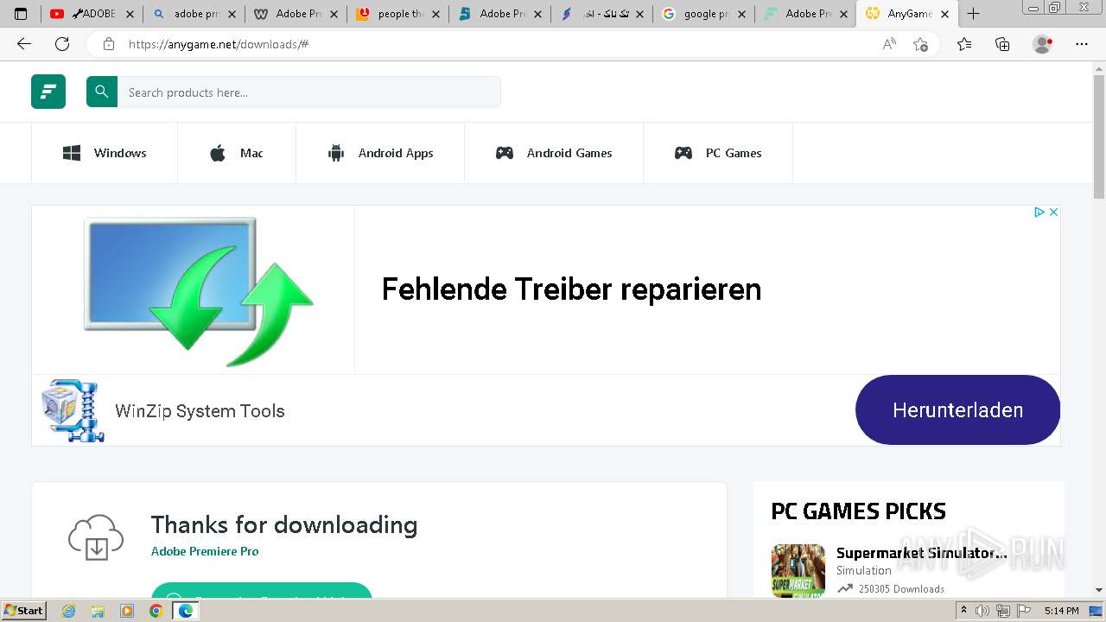This screenshot has height=622, width=1106.
Task: Open the media player taskbar icon
Action: (127, 611)
